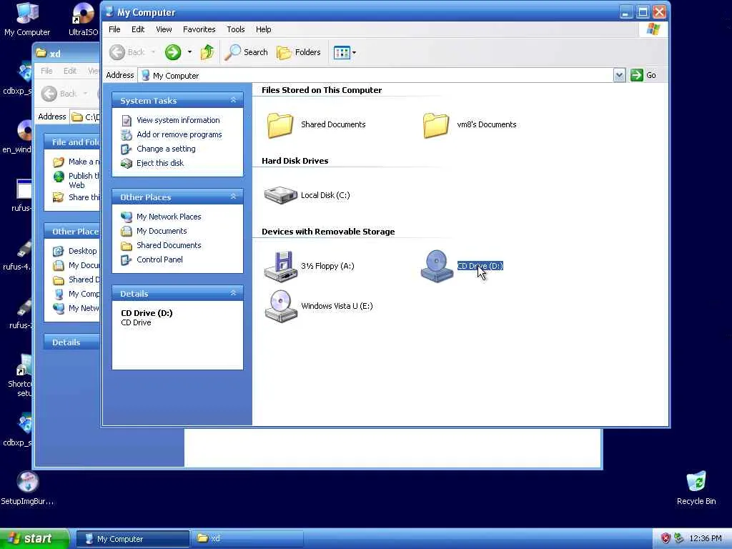Select the 3½ Floppy (A:) drive icon

(x=280, y=266)
